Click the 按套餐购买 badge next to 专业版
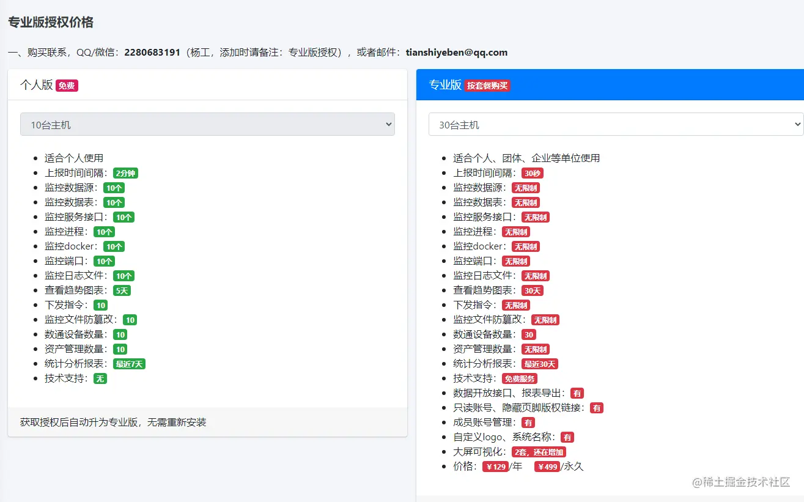 point(487,86)
